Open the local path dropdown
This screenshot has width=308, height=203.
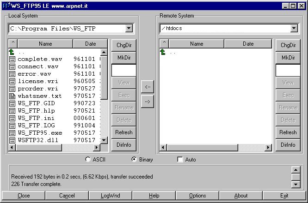129,29
